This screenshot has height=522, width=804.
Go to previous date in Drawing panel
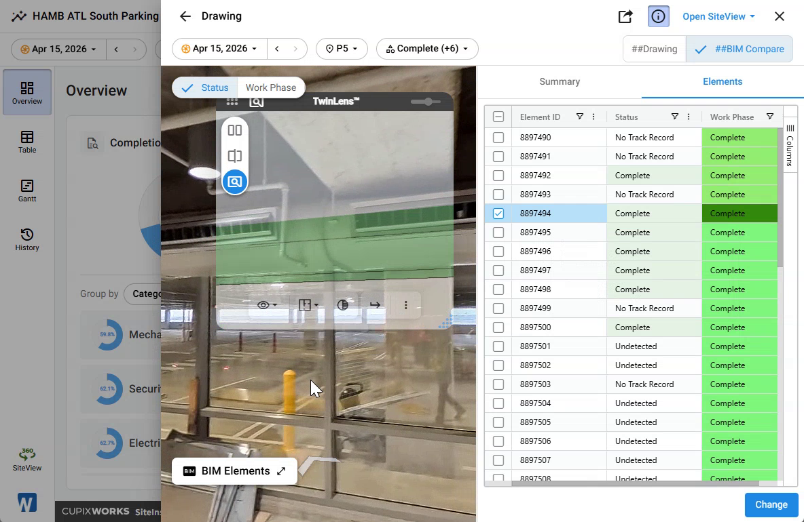pos(277,49)
